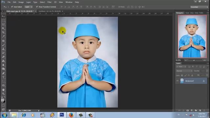This screenshot has width=210, height=118.
Task: Toggle lock image pixels brush button
Action: click(185, 75)
